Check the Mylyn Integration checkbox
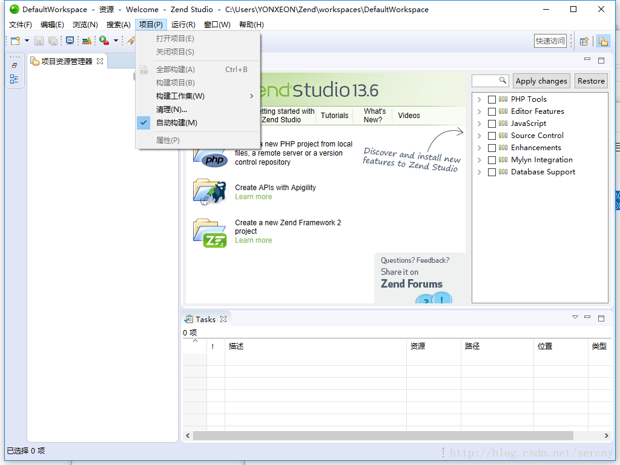The image size is (620, 465). click(492, 160)
